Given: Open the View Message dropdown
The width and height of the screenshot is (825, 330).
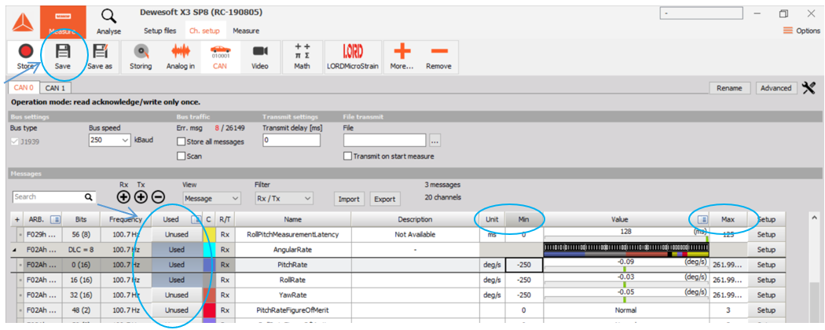Looking at the screenshot, I should (x=211, y=199).
